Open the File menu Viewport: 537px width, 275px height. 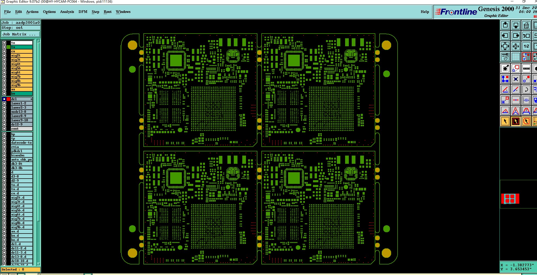(7, 12)
